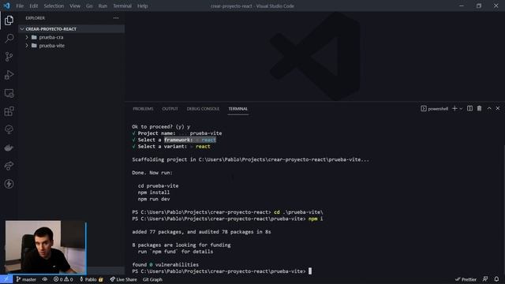
Task: Click the webcam overlay thumbnail
Action: 46,247
